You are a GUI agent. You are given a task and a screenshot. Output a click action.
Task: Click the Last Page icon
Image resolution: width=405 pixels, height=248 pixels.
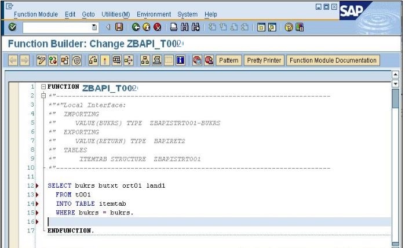pyautogui.click(x=245, y=27)
